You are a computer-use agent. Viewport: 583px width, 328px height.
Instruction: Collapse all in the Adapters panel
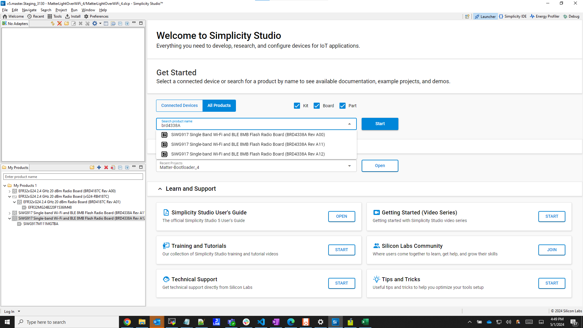120,23
